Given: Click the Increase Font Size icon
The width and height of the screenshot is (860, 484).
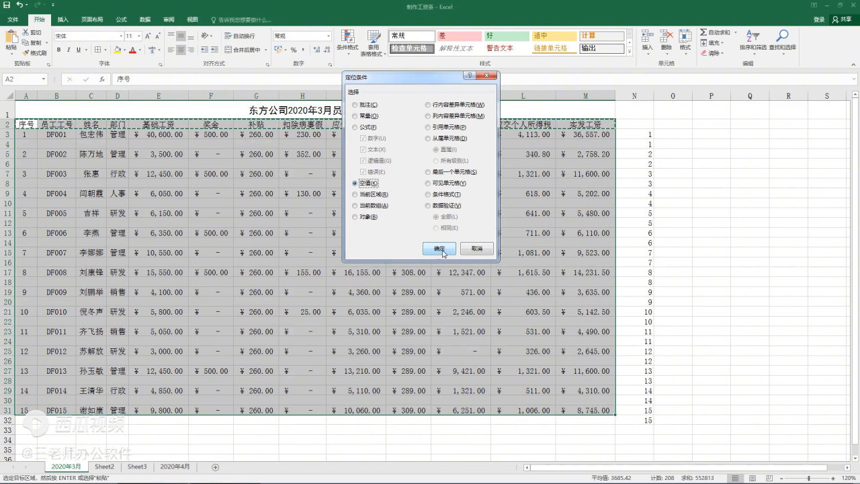Looking at the screenshot, I should pos(148,36).
